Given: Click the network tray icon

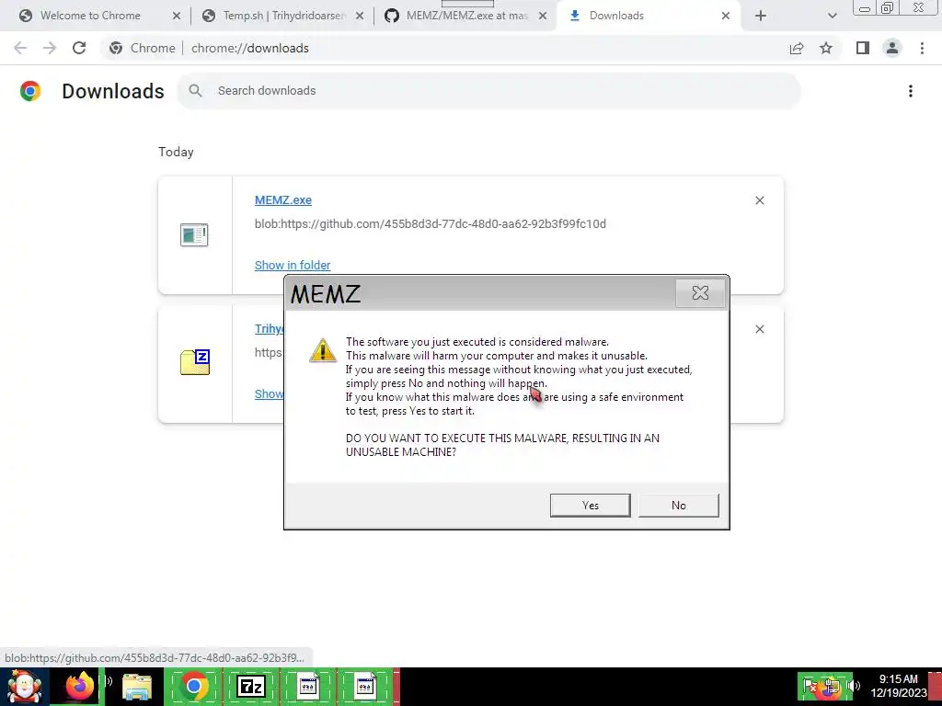Looking at the screenshot, I should click(832, 686).
